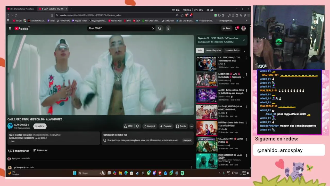Open Brave browser taskbar icon
The height and width of the screenshot is (186, 330).
(160, 173)
